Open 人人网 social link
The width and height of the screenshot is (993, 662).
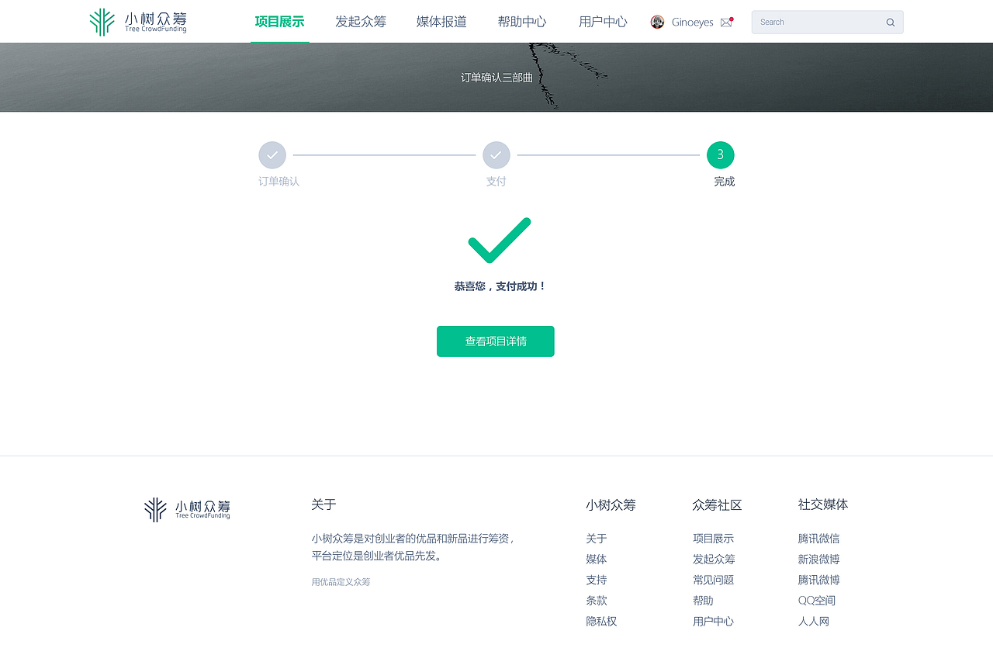pos(814,622)
